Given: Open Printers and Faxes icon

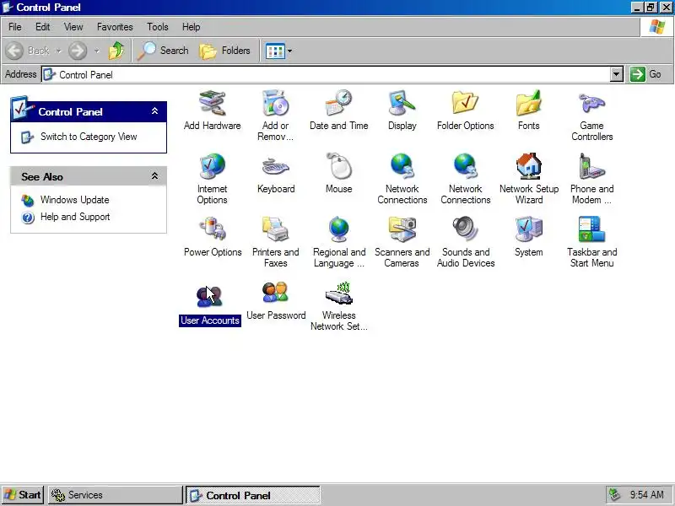Looking at the screenshot, I should (276, 229).
